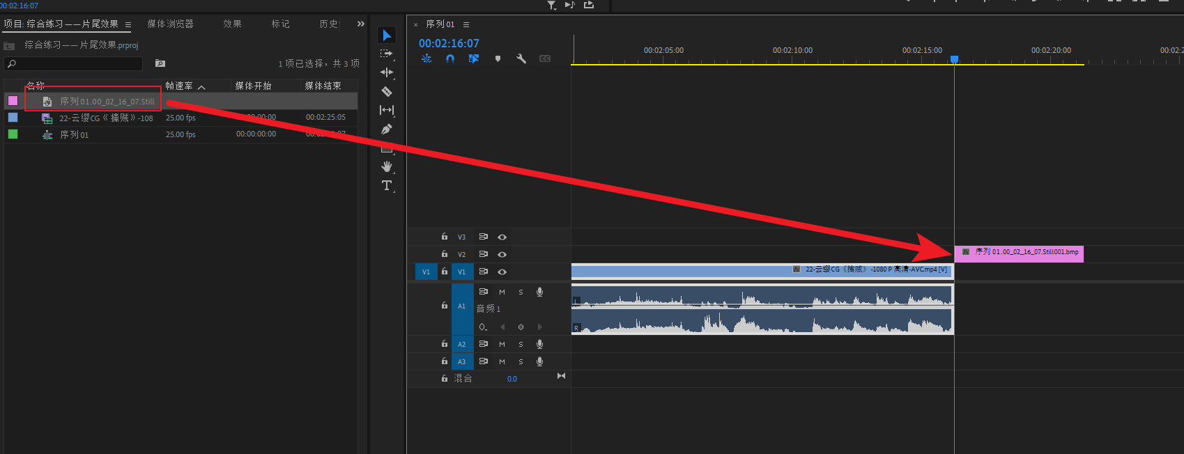Screen dimensions: 1184x454
Task: Open timeline display settings wrench
Action: (521, 59)
